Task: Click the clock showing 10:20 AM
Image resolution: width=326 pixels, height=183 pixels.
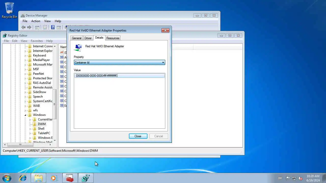Action: tap(313, 176)
